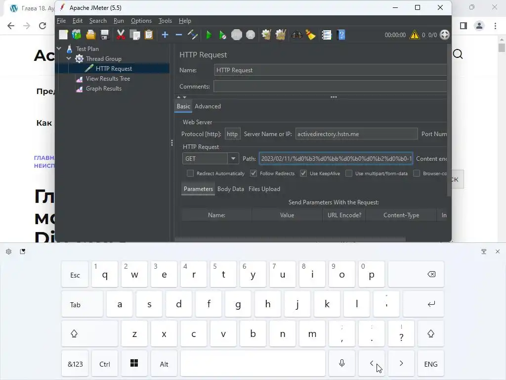Click the remote engines globe icon
This screenshot has height=380, width=506.
point(445,35)
